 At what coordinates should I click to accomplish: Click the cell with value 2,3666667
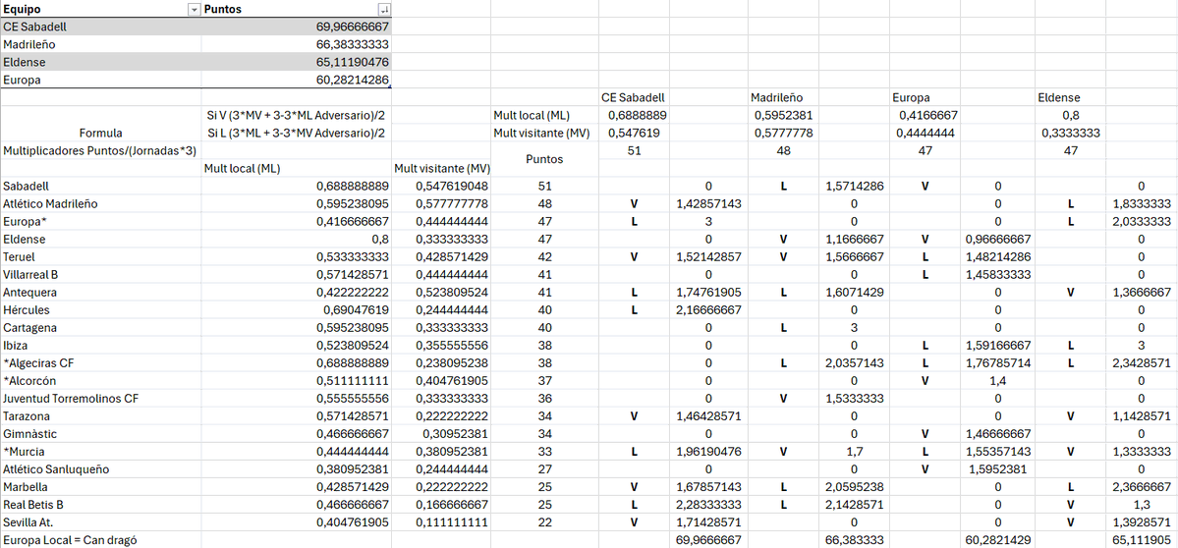point(1142,487)
